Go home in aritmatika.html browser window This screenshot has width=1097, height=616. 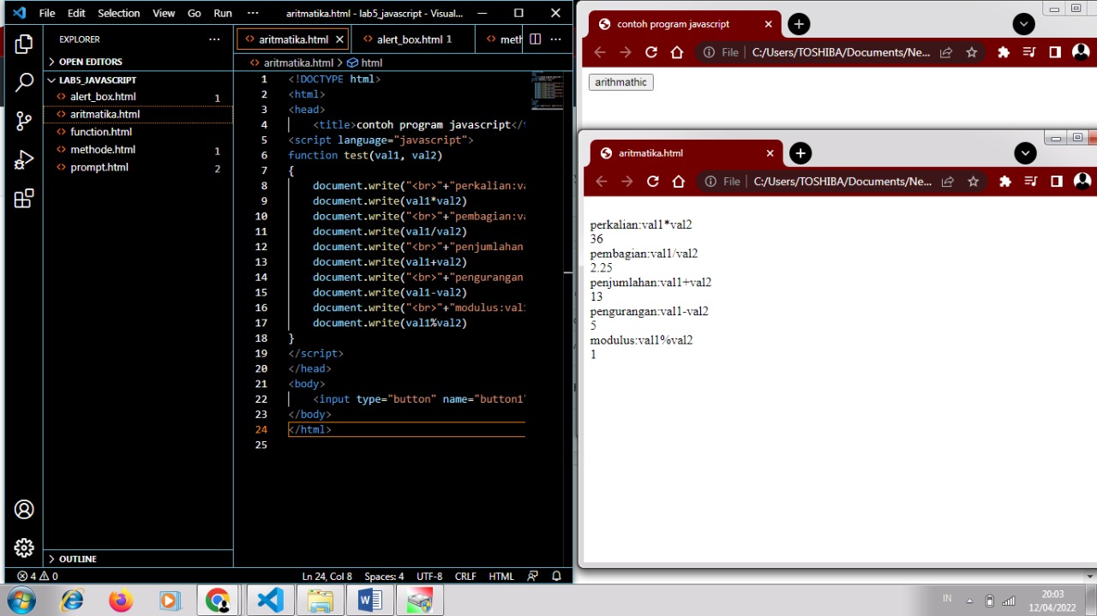(x=679, y=182)
